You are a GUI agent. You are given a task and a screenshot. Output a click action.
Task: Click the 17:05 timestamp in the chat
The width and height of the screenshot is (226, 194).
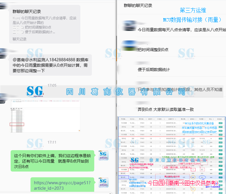tap(52, 85)
